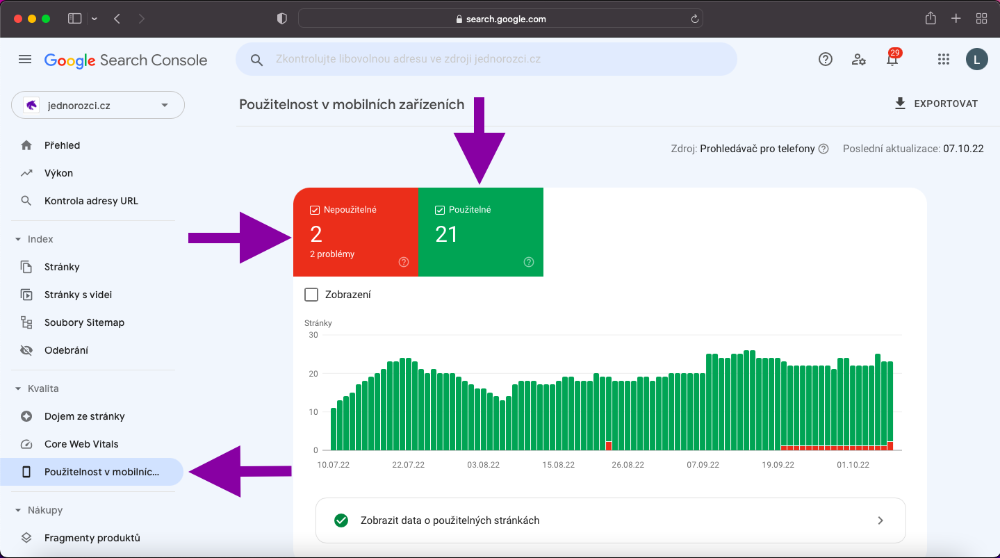Click the crossed-eye icon beside Odebrání
Image resolution: width=1000 pixels, height=558 pixels.
[26, 350]
